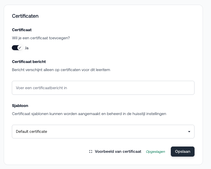
Task: Click the caret arrow in the Sjabloon field
Action: click(x=189, y=132)
